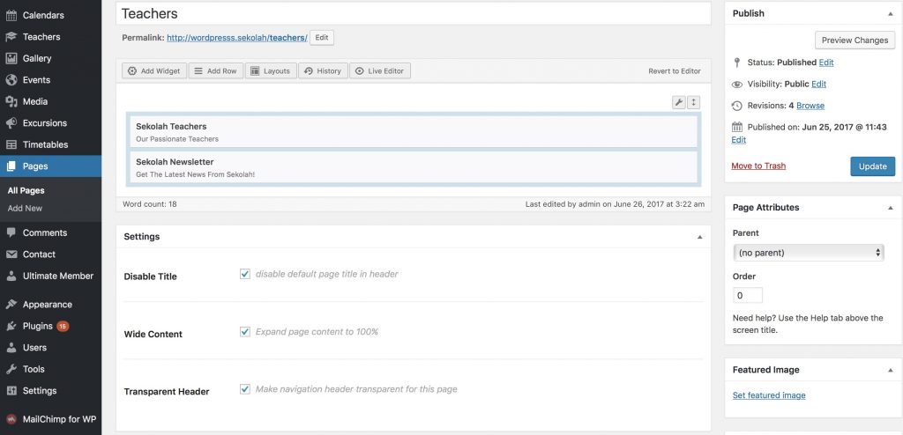Viewport: 903px width, 435px height.
Task: Edit the Published status
Action: click(826, 63)
